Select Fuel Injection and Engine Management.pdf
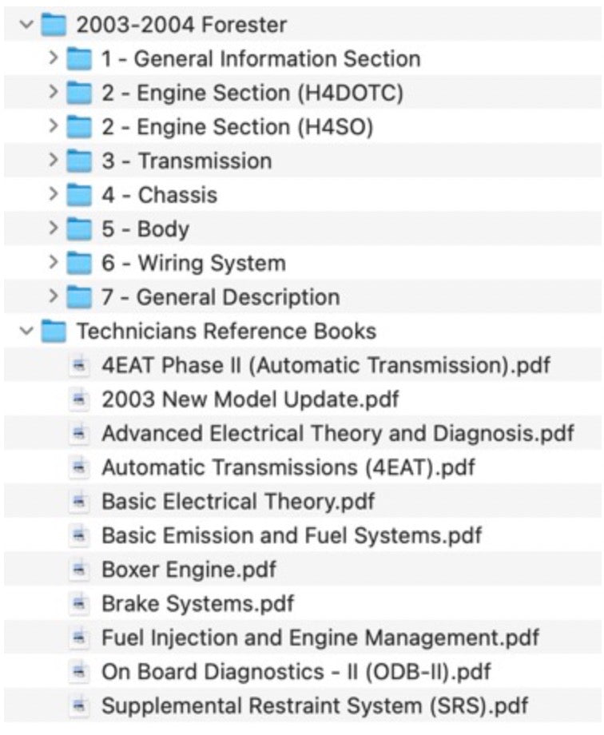This screenshot has height=735, width=604. point(302,638)
